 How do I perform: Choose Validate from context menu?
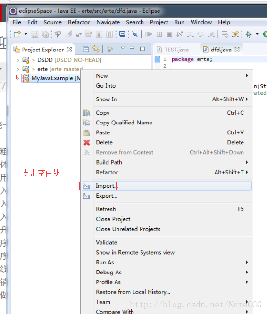(166, 242)
